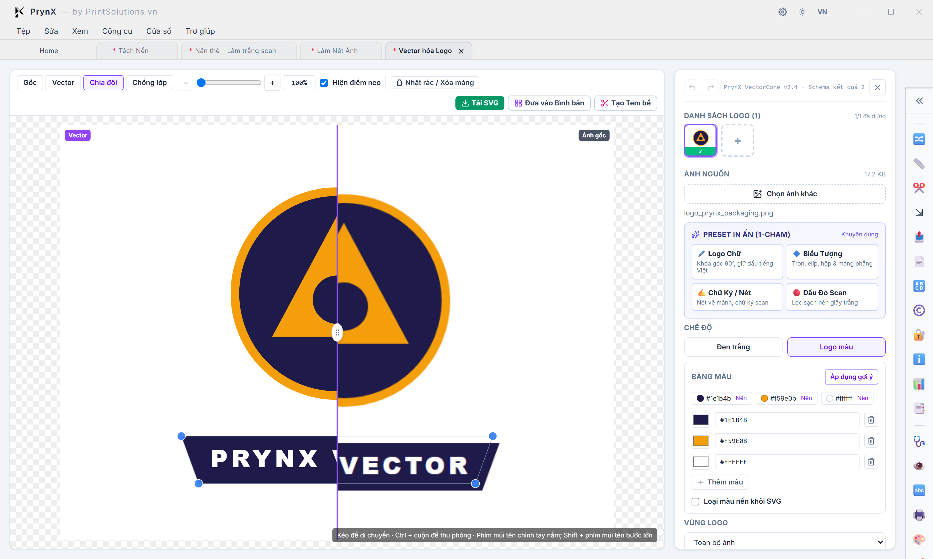The height and width of the screenshot is (559, 933).
Task: Open the padlock with key icon
Action: pos(919,335)
